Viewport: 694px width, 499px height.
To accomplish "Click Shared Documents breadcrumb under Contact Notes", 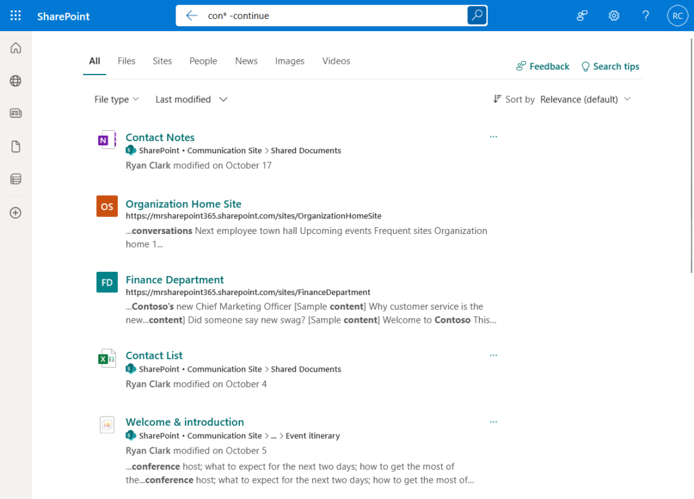I will [306, 151].
